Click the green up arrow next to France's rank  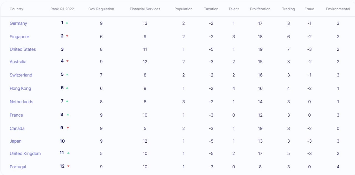68,114
